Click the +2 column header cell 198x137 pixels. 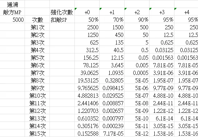[x=137, y=12]
